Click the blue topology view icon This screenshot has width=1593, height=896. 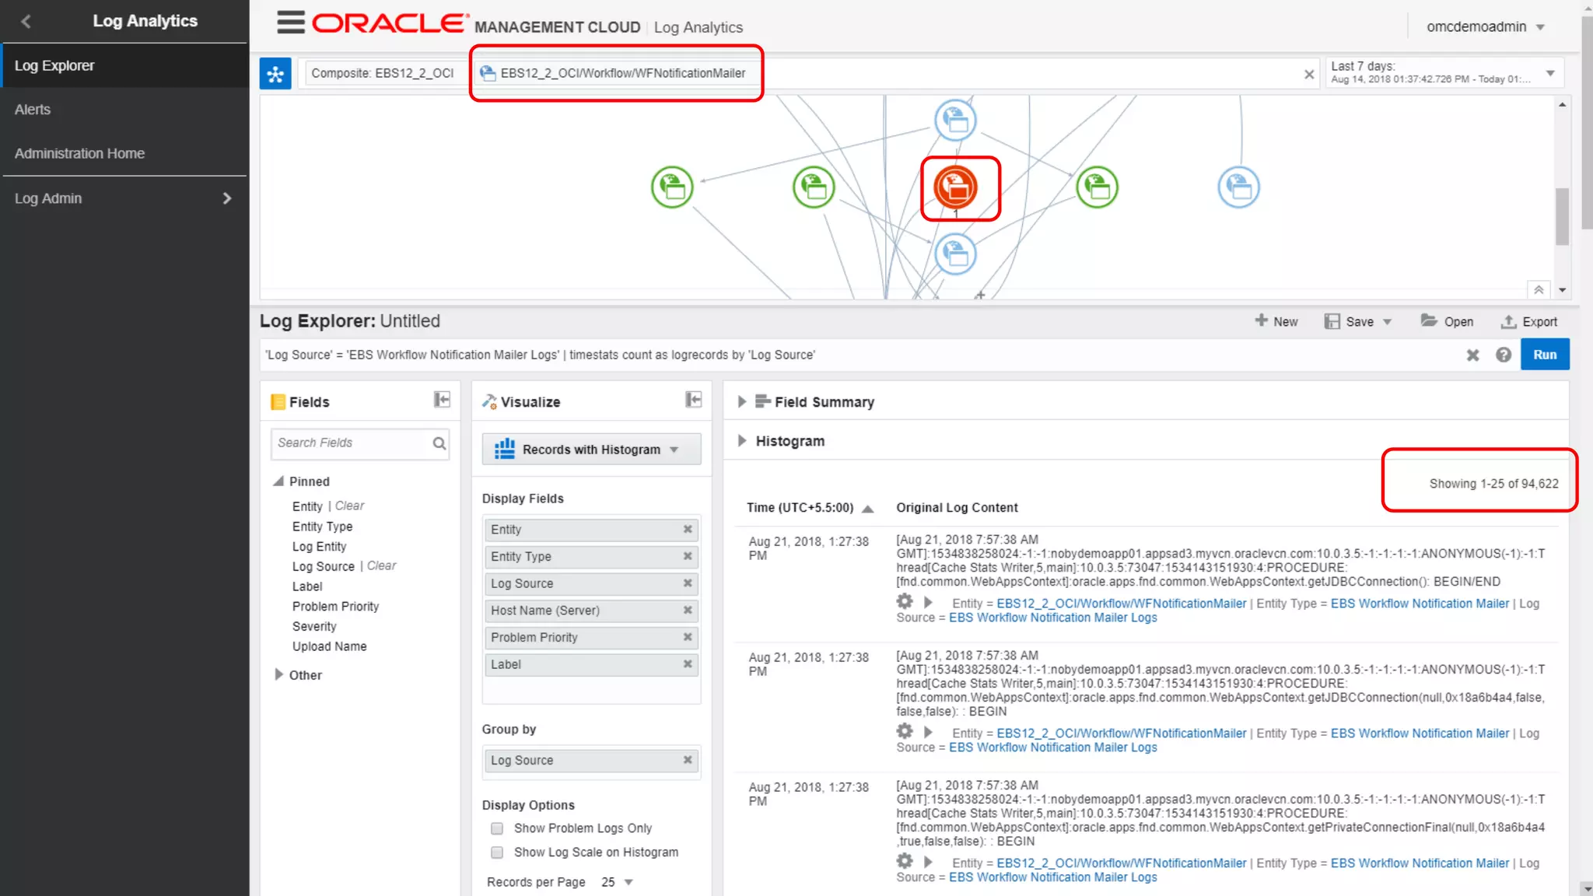[275, 74]
